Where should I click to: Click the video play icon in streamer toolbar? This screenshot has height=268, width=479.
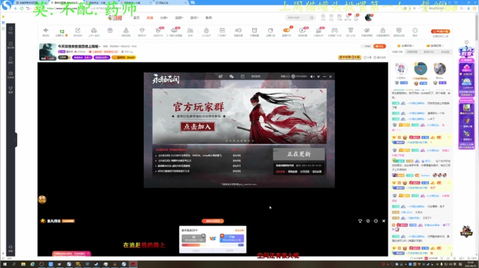click(x=302, y=30)
